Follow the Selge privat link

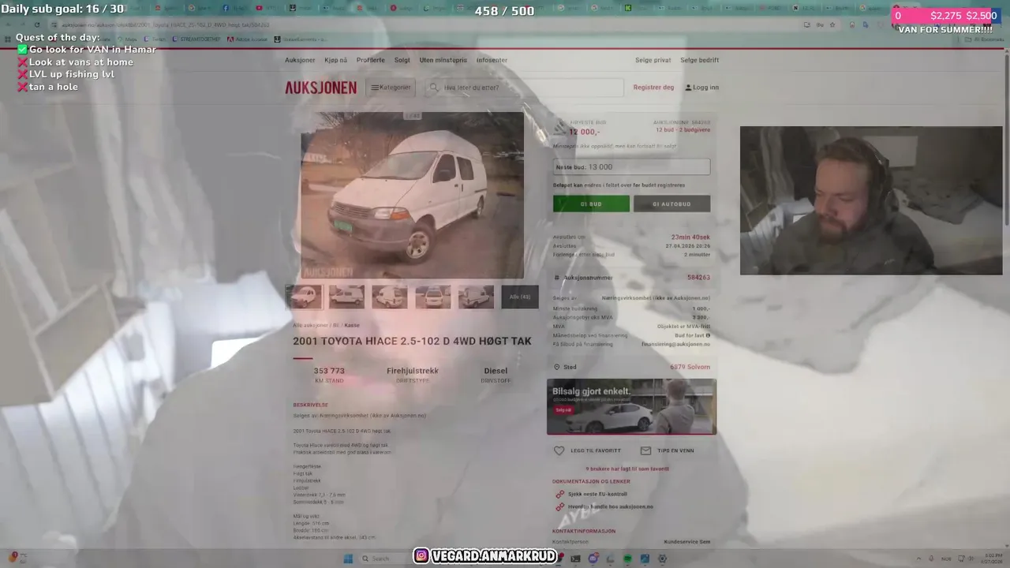click(x=653, y=60)
